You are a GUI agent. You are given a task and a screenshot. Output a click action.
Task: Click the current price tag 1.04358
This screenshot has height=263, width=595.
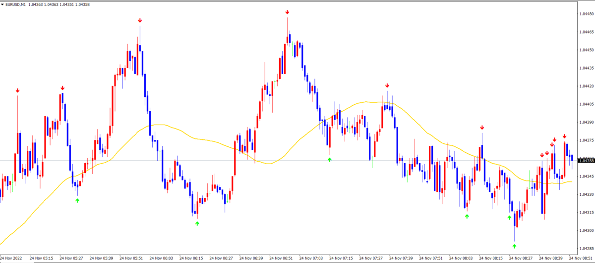tap(586, 160)
